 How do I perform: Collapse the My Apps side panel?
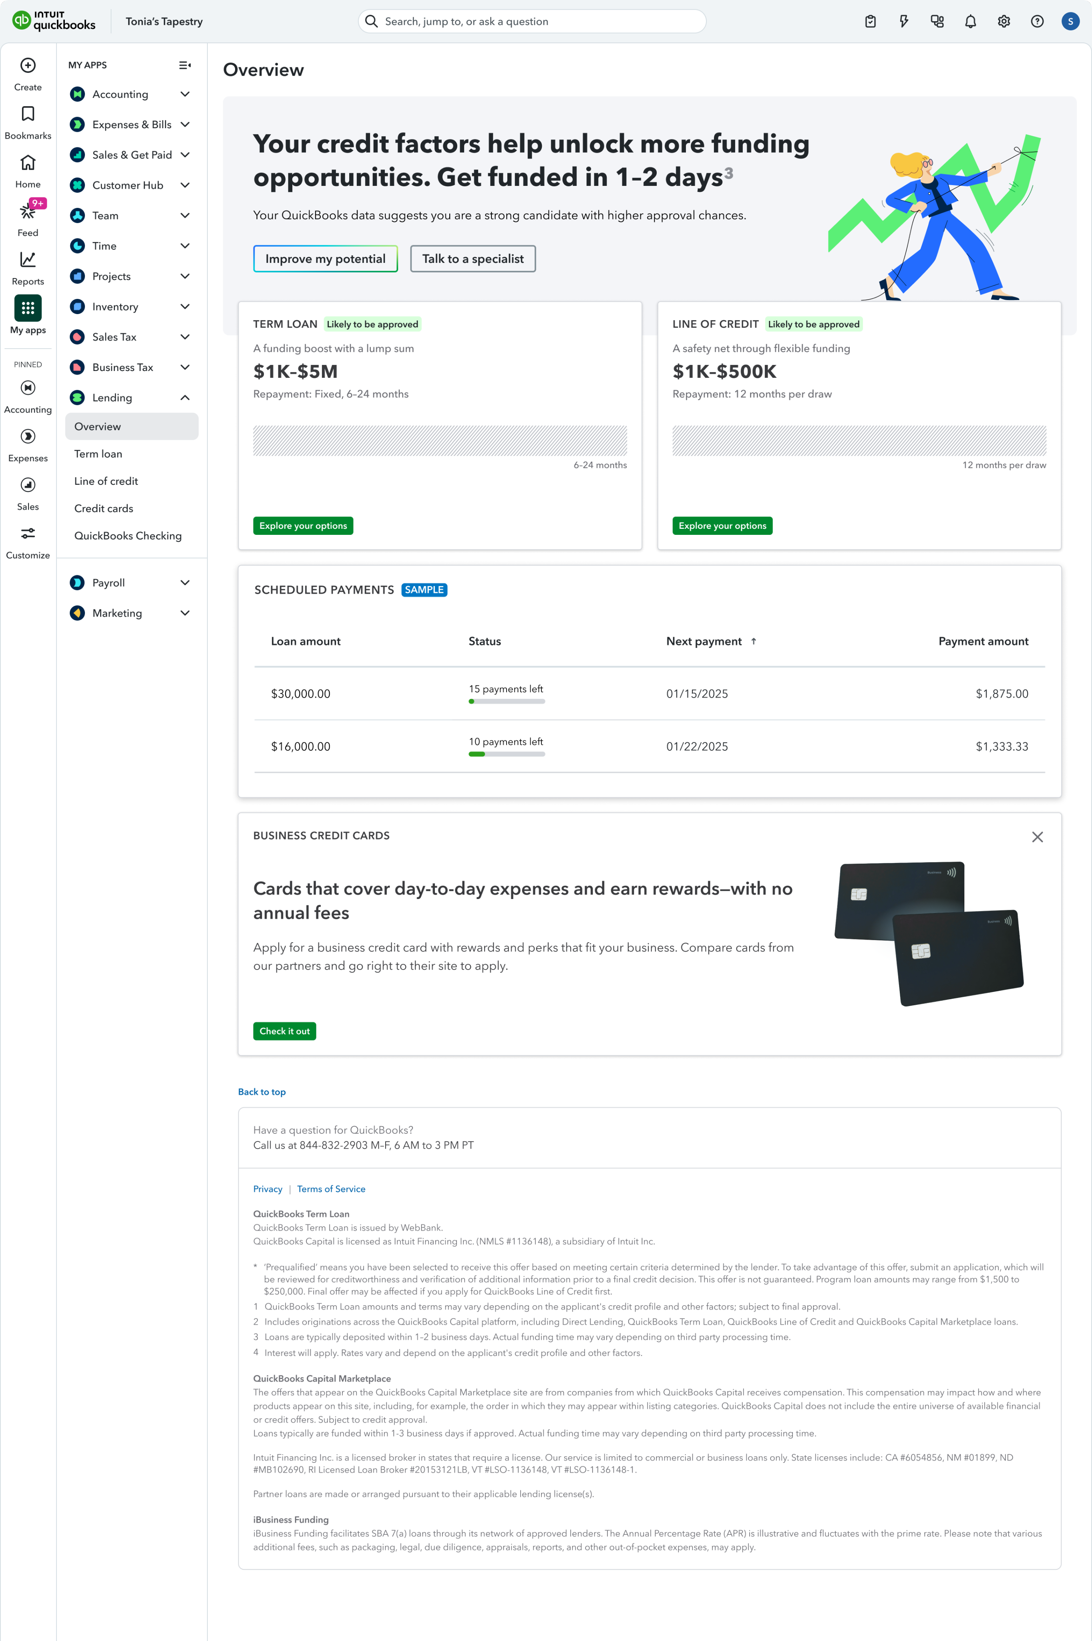pos(185,65)
